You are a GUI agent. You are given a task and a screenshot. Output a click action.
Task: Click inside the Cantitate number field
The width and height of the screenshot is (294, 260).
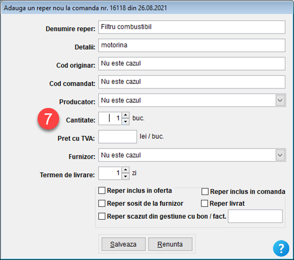(x=110, y=118)
